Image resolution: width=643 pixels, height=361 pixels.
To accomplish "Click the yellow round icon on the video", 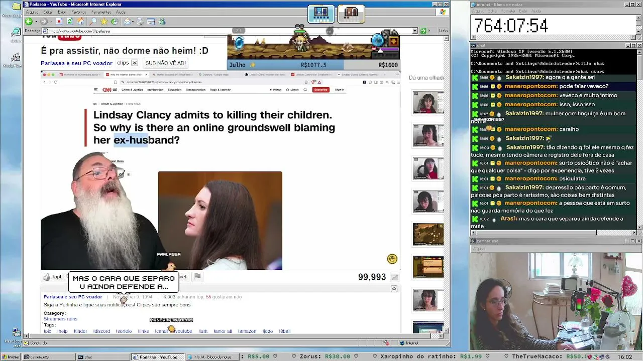I will [x=392, y=259].
